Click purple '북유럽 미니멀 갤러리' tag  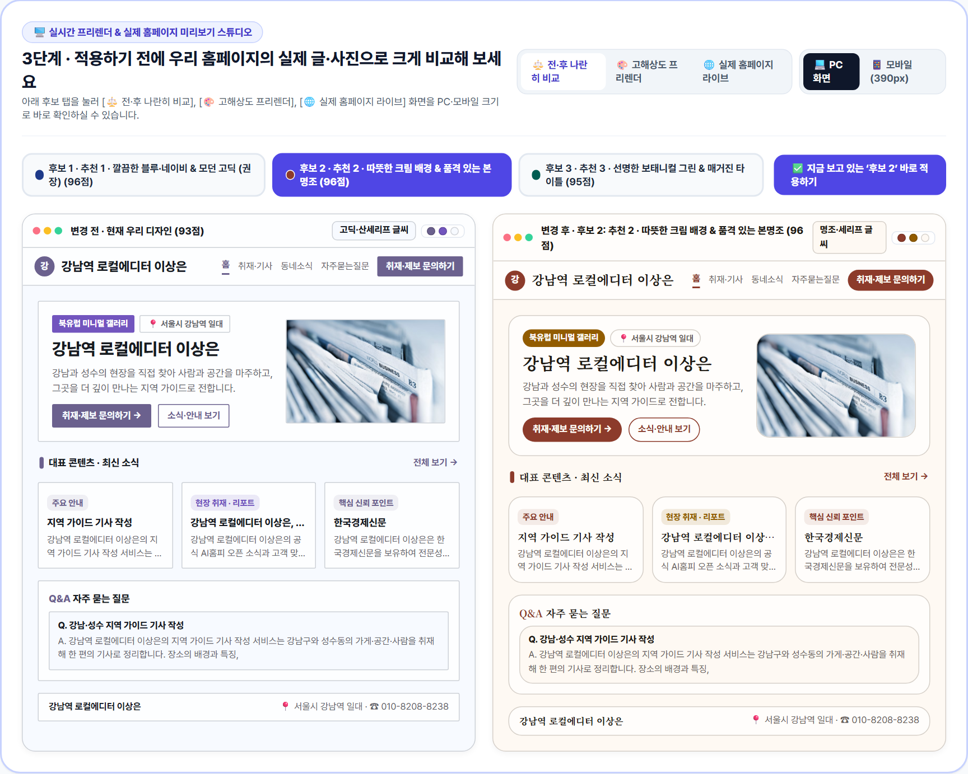(x=94, y=323)
